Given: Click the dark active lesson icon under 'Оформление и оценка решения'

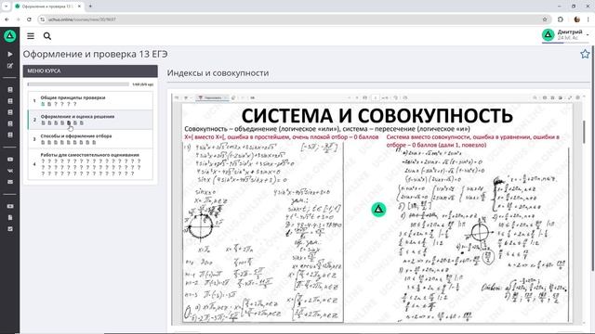Looking at the screenshot, I should tap(69, 122).
